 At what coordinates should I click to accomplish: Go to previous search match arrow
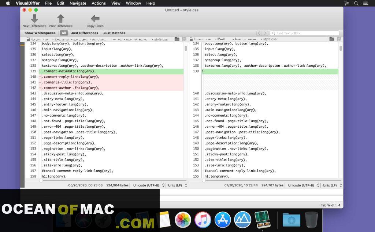259,33
